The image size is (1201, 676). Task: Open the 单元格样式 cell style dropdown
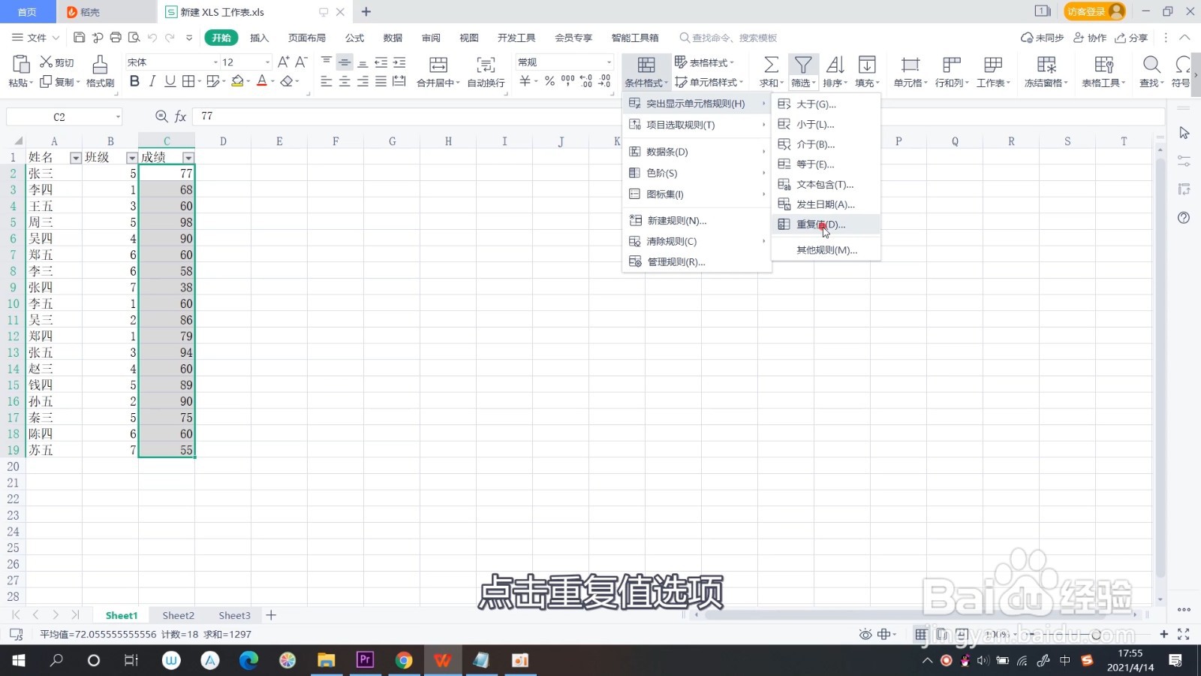[x=709, y=82]
